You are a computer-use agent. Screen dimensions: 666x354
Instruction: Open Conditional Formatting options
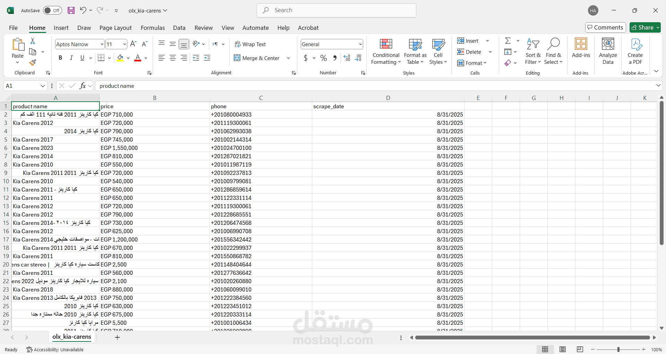[386, 51]
